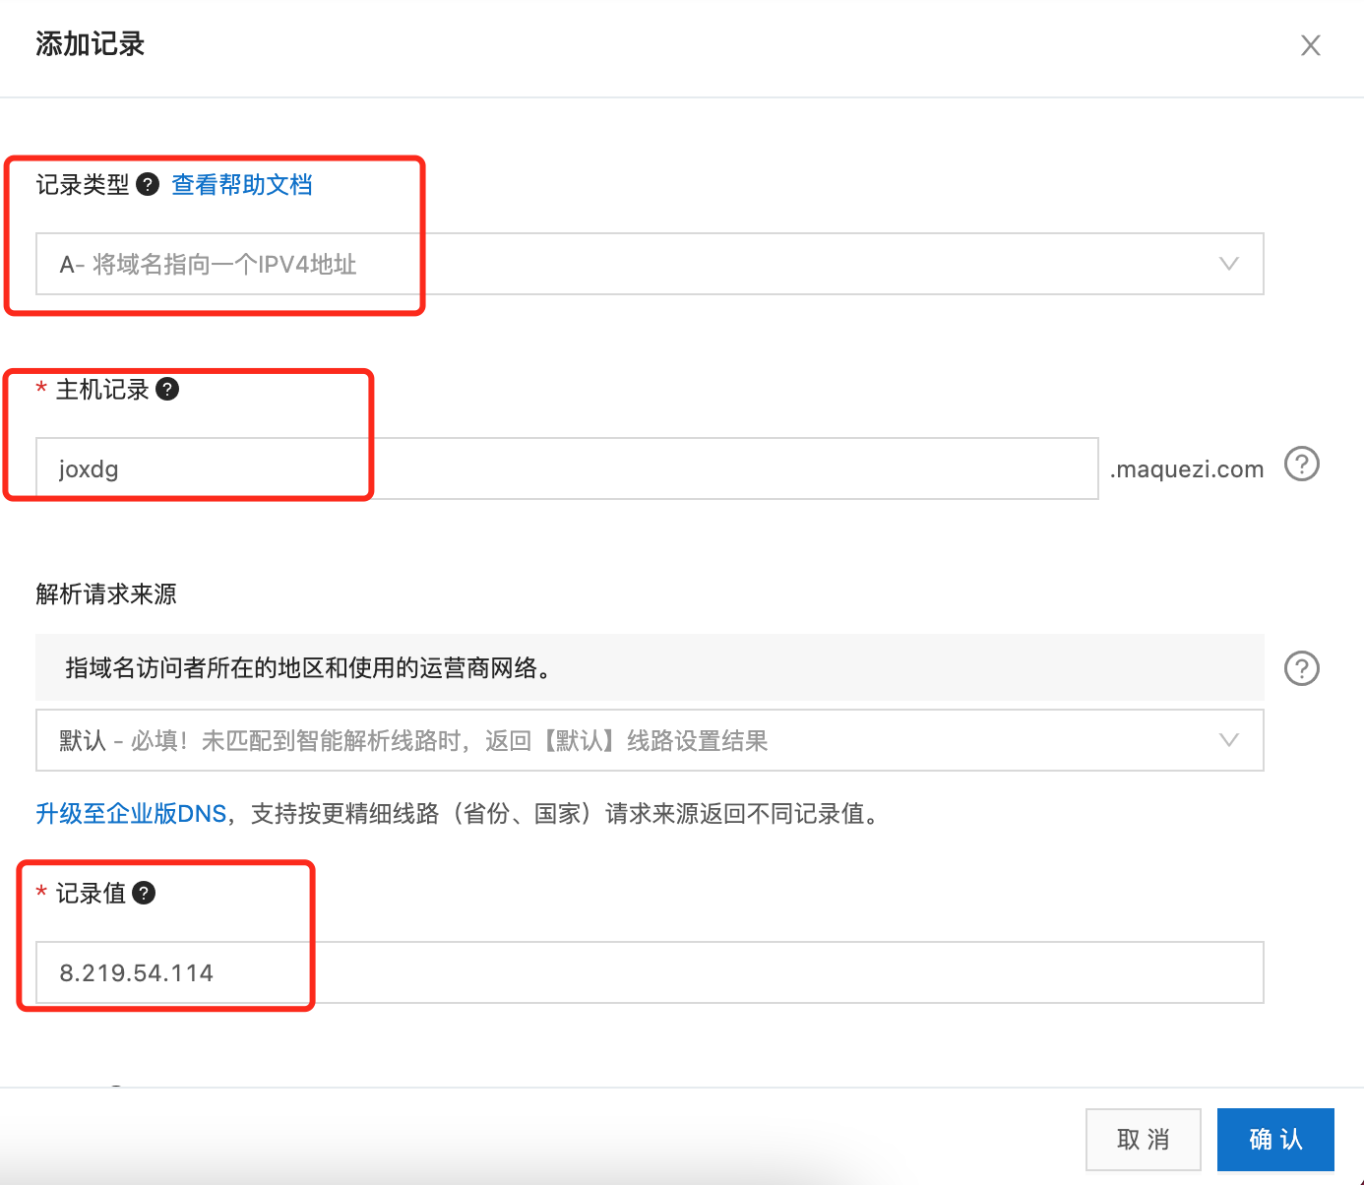
Task: Click the chevron arrow of the 默认 line selector
Action: [x=1229, y=740]
